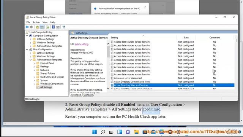Click the Filter funnel toolbar icon
Viewport: 243px width, 137px height.
click(64, 27)
